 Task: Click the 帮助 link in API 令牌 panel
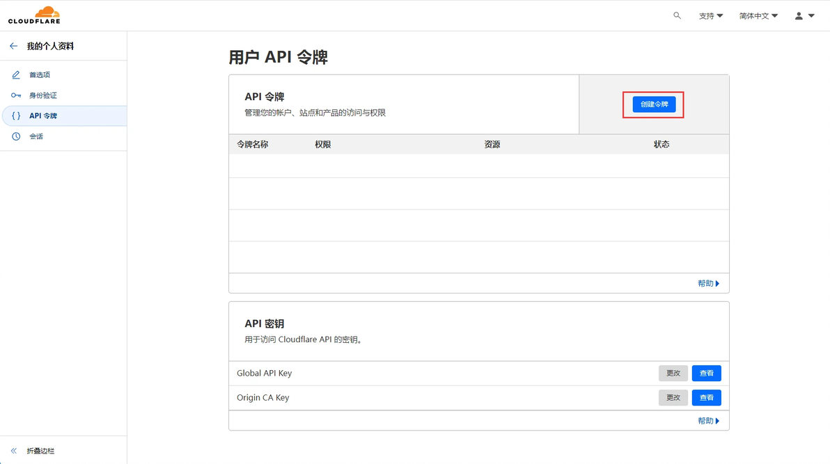point(708,284)
